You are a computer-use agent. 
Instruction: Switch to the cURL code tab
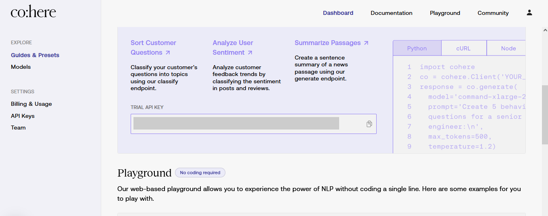463,48
